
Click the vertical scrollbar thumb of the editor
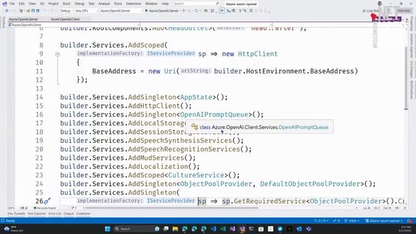pyautogui.click(x=406, y=78)
